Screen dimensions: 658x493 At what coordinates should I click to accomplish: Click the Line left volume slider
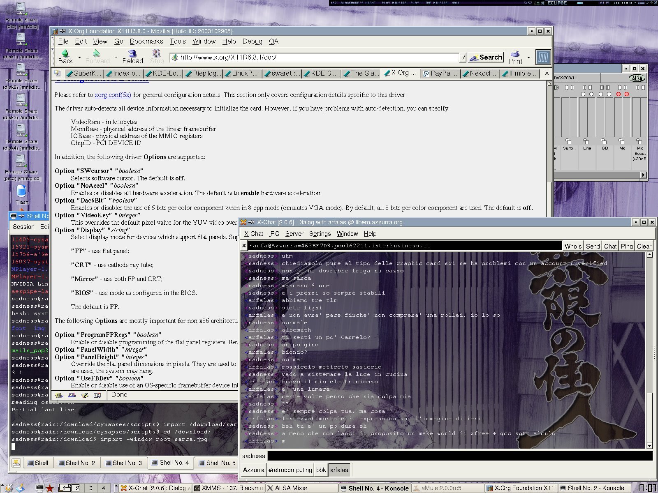point(583,117)
